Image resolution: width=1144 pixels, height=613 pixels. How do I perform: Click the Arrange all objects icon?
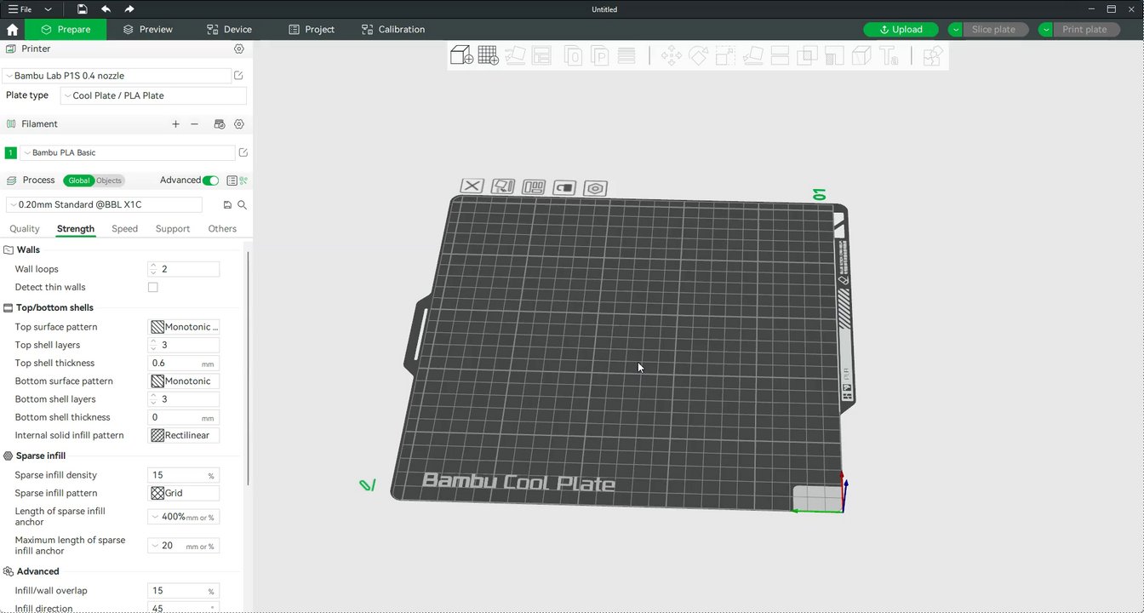pyautogui.click(x=541, y=56)
